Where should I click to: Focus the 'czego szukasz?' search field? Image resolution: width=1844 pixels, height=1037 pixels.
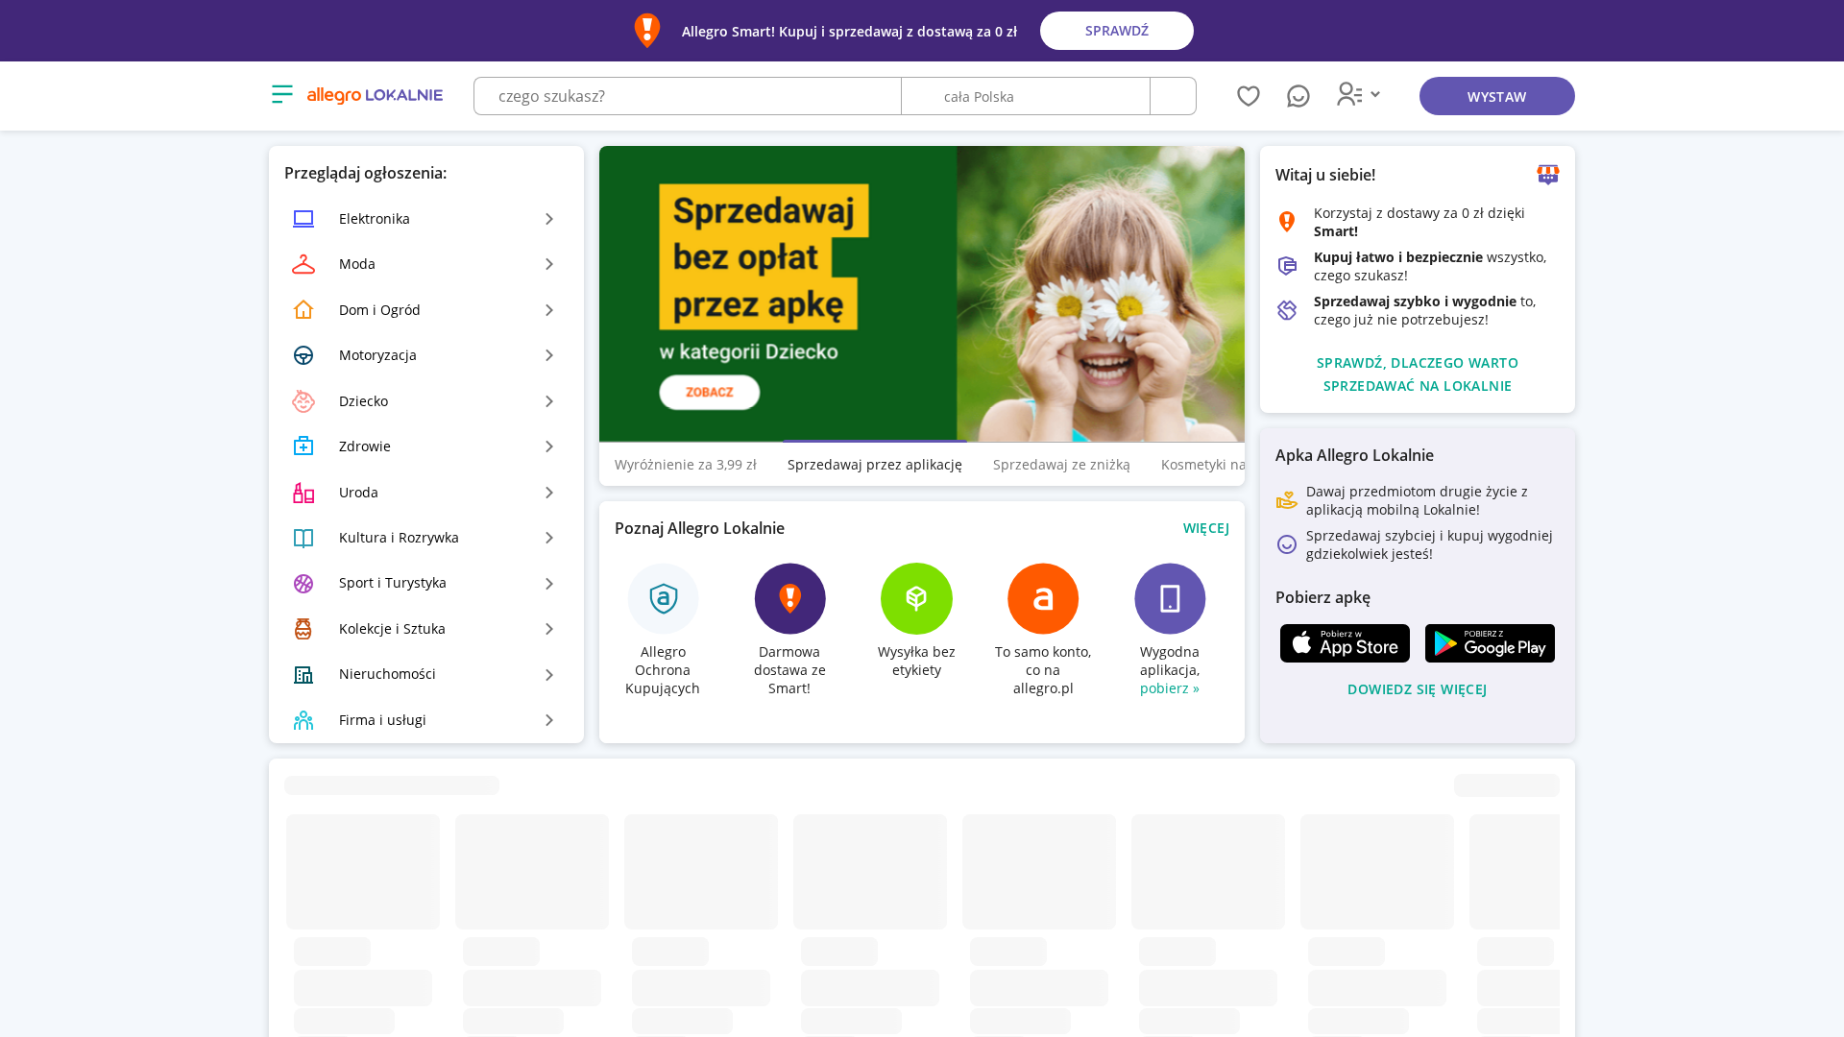(688, 96)
